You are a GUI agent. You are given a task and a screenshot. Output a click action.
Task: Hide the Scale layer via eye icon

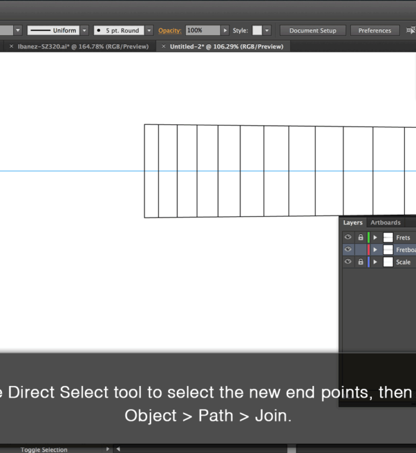348,262
